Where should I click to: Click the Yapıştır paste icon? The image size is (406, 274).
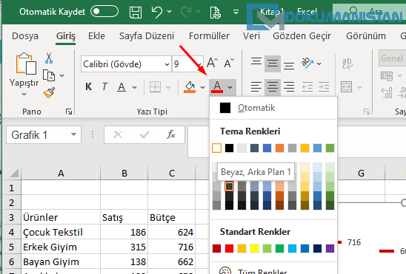click(26, 64)
